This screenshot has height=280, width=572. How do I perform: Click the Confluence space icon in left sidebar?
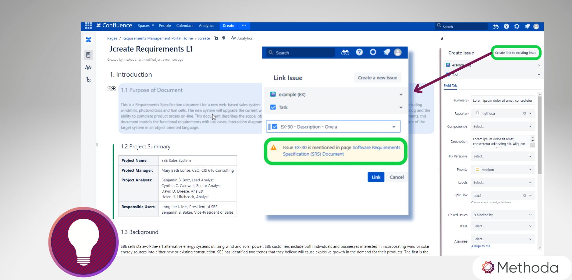point(89,40)
